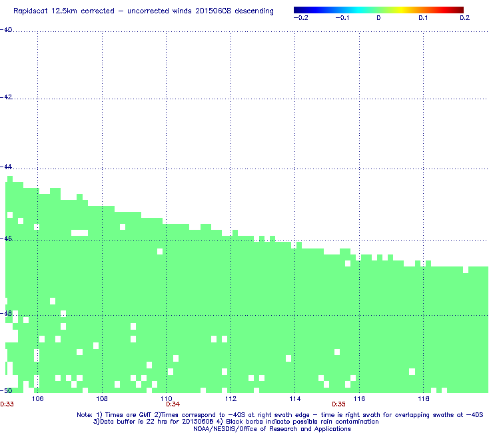
Task: Click the -46 latitude axis label
Action: 6,239
